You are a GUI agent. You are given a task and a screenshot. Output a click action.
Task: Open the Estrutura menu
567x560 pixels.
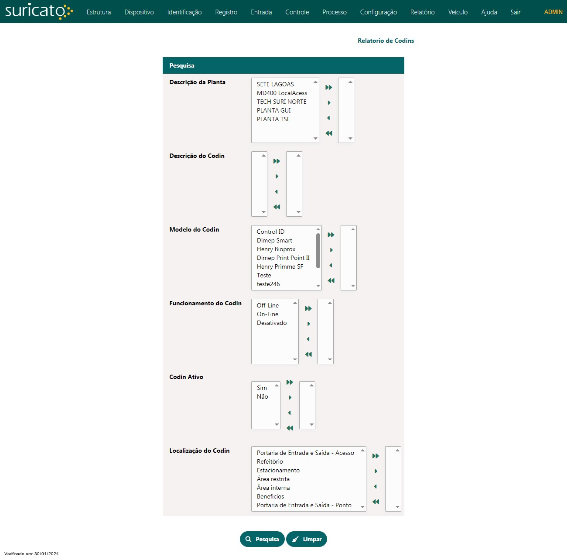point(99,12)
